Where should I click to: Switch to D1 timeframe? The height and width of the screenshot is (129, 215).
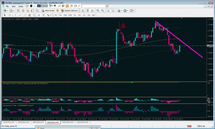tap(84, 15)
